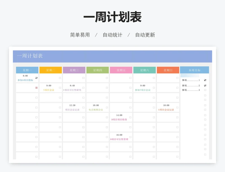The height and width of the screenshot is (172, 225).
Task: Click the 本周目标 header
Action: (194, 70)
